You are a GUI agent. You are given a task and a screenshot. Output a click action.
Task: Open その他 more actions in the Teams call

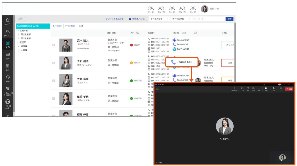pos(259,89)
